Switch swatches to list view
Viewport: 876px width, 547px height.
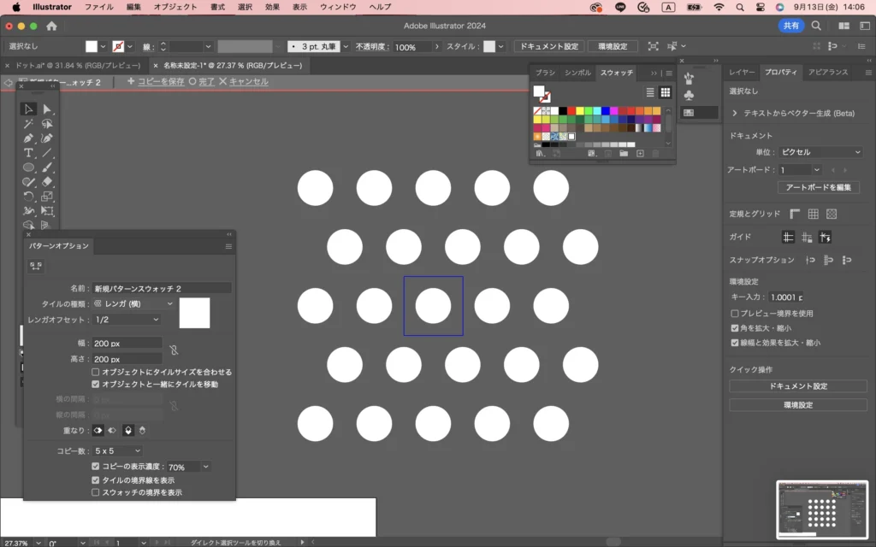[x=650, y=92]
